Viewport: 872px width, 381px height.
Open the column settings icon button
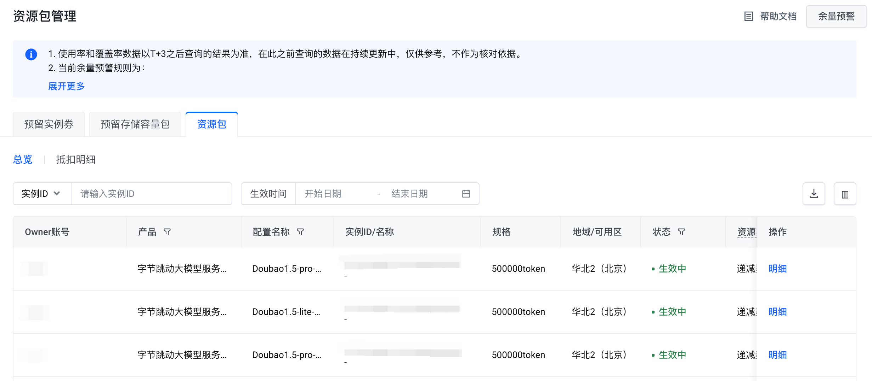[x=845, y=194]
